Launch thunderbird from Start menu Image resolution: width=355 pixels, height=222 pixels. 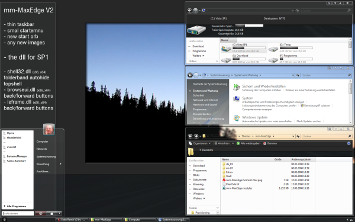click(x=14, y=138)
